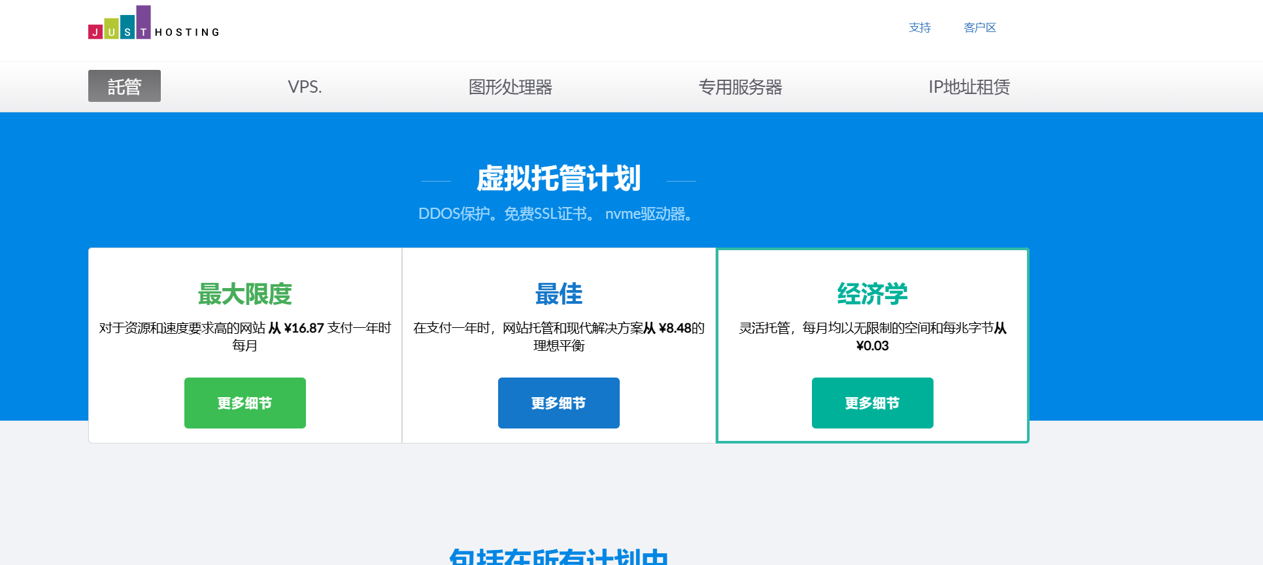Click the ¥0.03 plan description text
The width and height of the screenshot is (1263, 565).
coord(872,336)
